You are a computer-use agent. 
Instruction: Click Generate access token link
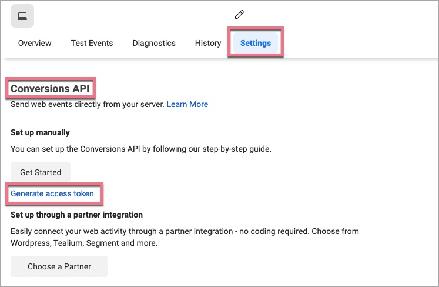point(52,193)
